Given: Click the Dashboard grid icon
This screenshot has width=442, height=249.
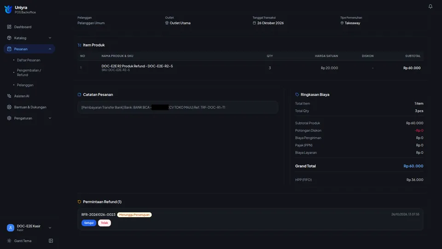Looking at the screenshot, I should (x=9, y=27).
